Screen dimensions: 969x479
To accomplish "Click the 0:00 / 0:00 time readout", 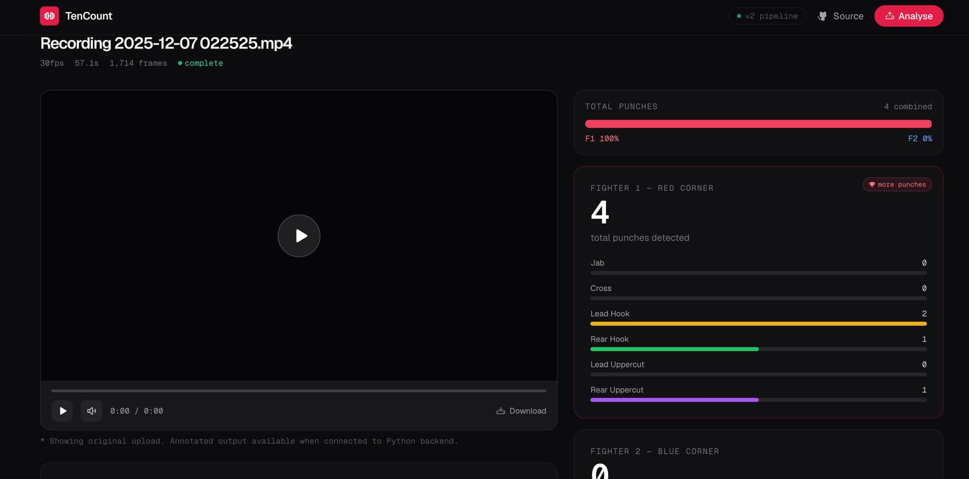I will [x=137, y=411].
